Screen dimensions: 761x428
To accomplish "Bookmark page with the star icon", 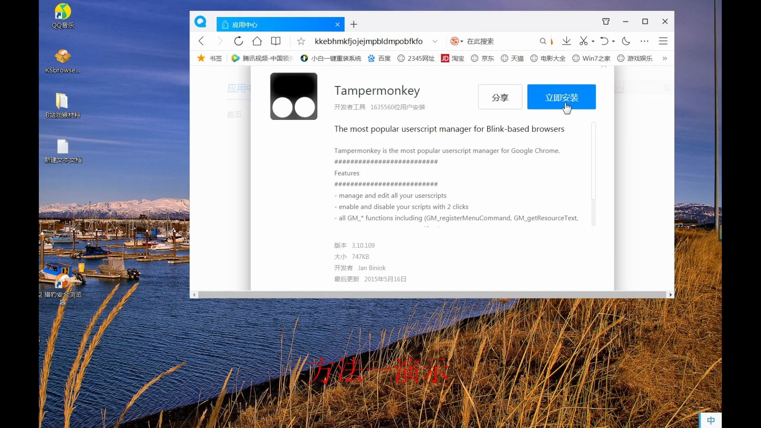I will tap(301, 41).
